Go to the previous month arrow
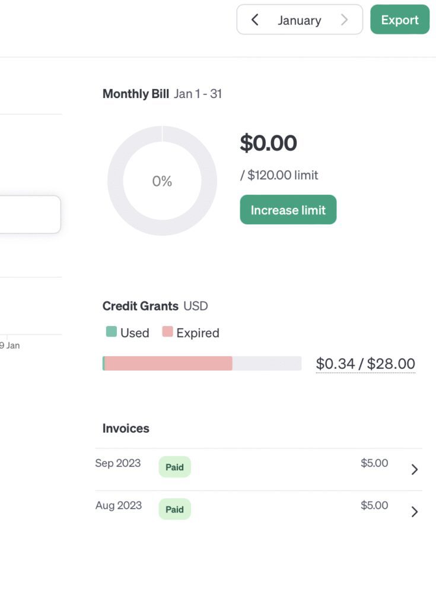 click(x=255, y=20)
